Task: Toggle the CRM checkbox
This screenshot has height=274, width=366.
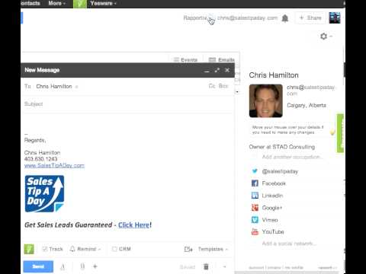Action: click(121, 249)
